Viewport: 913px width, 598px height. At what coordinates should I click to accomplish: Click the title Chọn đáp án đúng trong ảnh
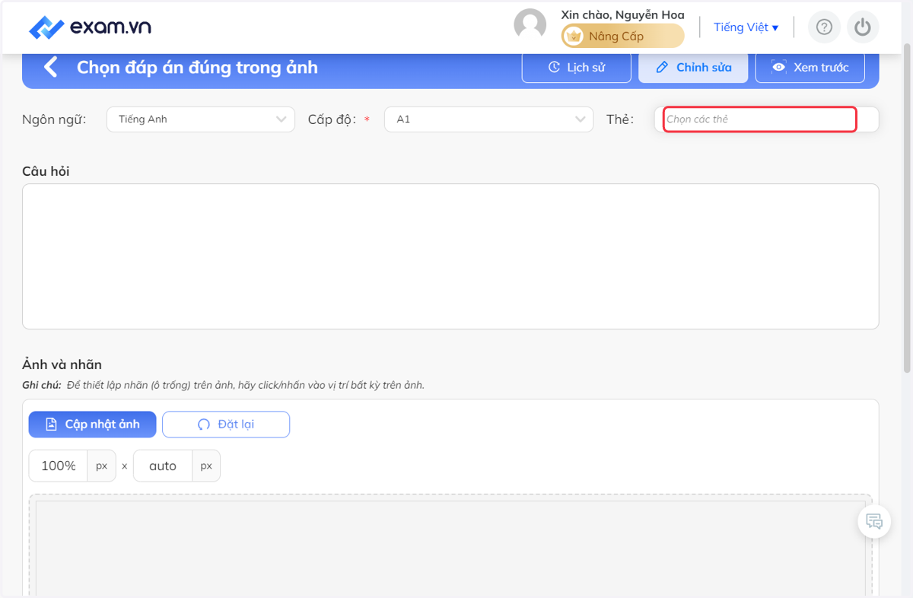click(197, 67)
